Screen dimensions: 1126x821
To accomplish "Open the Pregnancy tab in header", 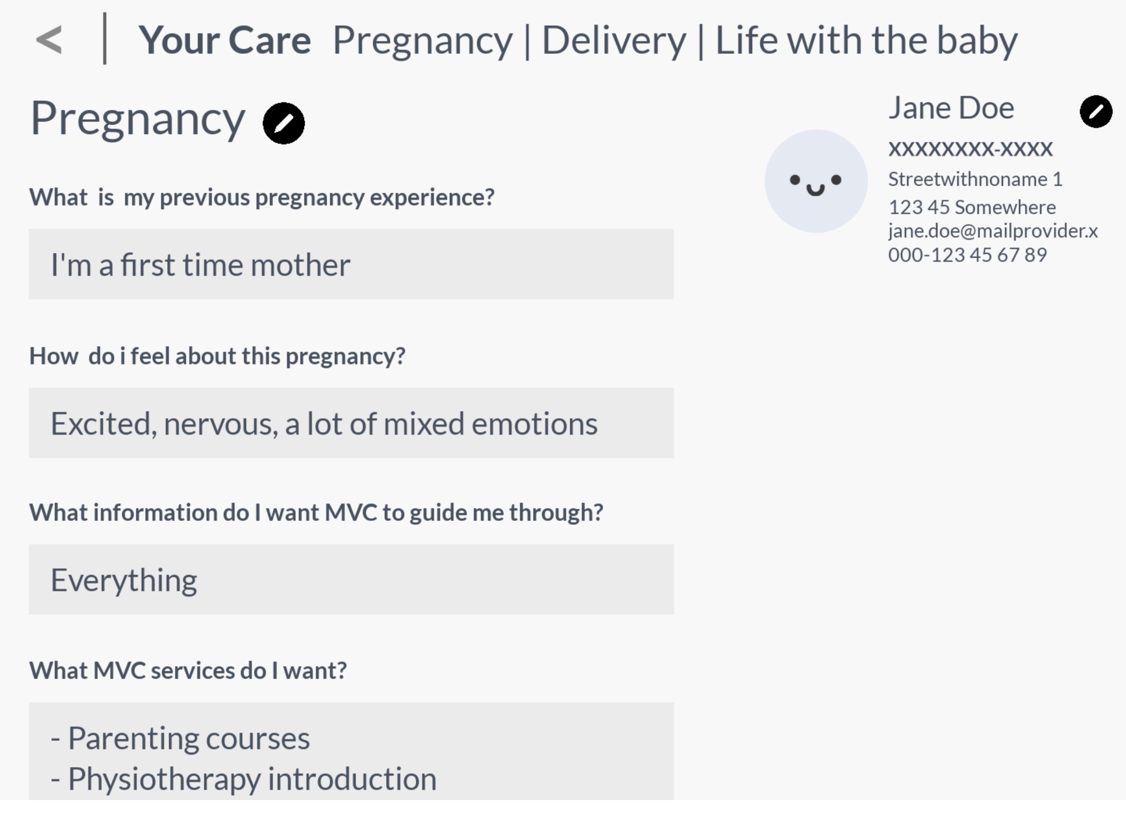I will coord(422,41).
